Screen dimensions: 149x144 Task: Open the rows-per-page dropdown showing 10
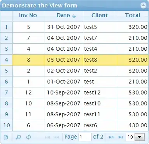coord(135,137)
